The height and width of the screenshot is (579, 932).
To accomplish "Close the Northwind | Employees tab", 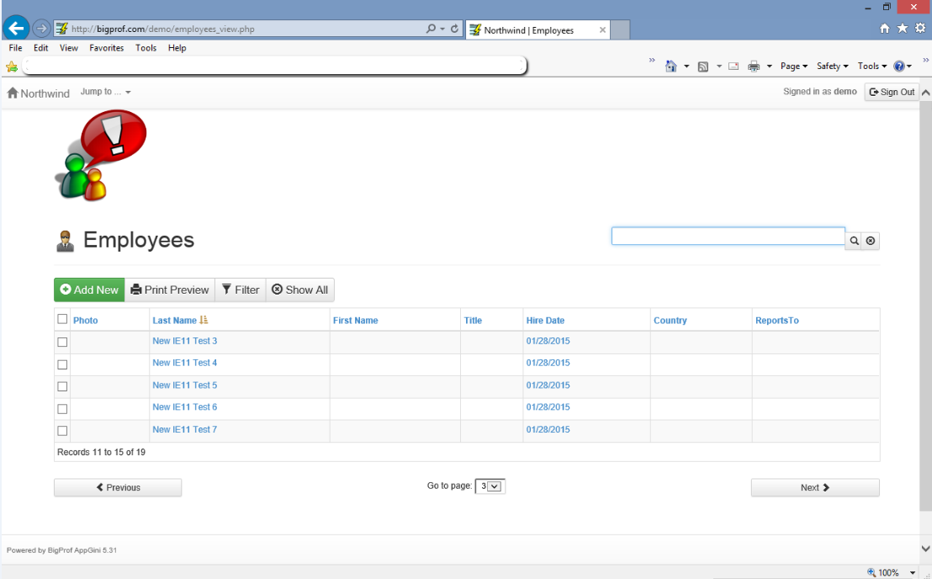I will pyautogui.click(x=602, y=29).
